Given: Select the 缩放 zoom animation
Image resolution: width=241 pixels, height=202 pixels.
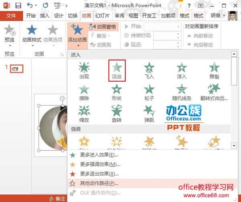Looking at the screenshot, I should pyautogui.click(x=84, y=114).
